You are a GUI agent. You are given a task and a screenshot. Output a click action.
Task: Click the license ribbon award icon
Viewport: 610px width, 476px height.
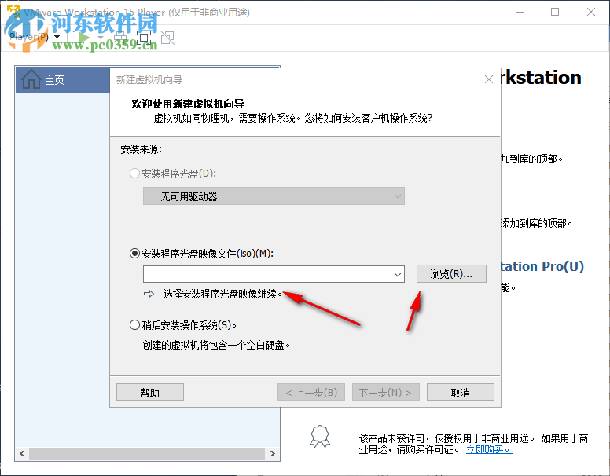(320, 437)
